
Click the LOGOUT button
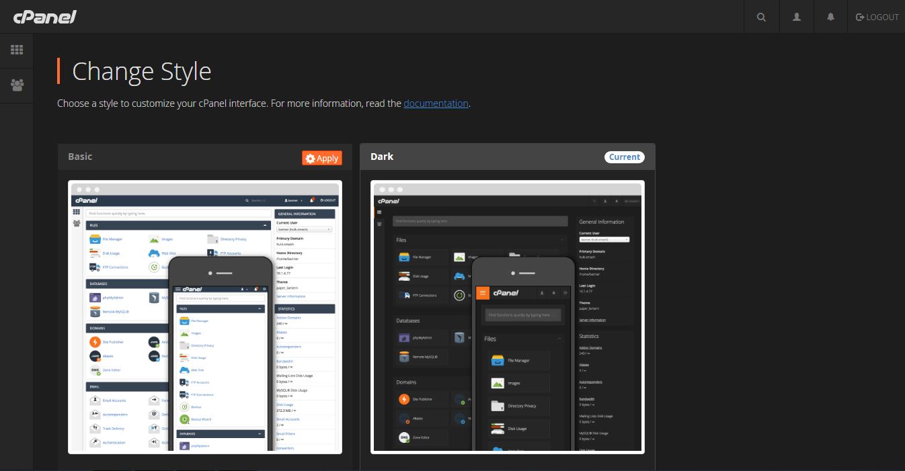(x=877, y=17)
